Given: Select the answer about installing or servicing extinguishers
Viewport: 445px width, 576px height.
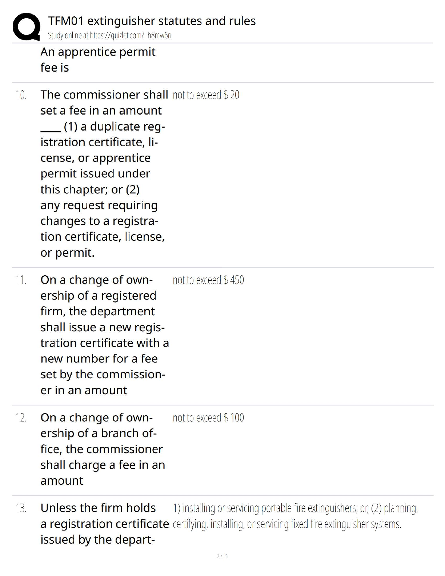Looking at the screenshot, I should (294, 516).
